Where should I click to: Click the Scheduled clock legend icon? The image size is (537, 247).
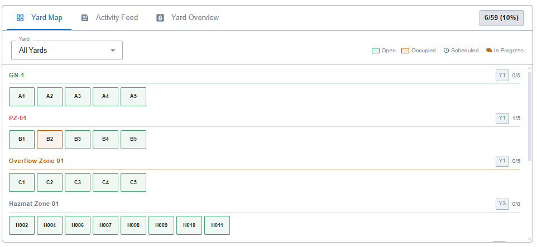(x=446, y=51)
